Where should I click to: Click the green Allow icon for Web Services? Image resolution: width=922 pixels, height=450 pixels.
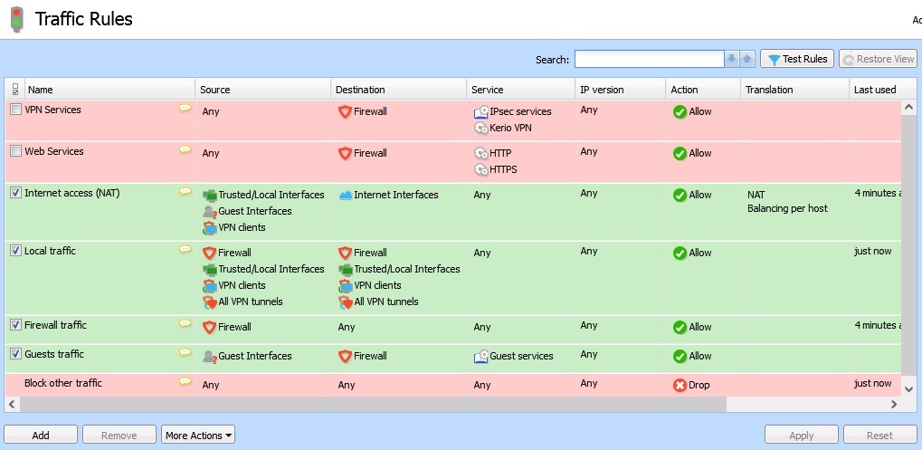pos(680,154)
